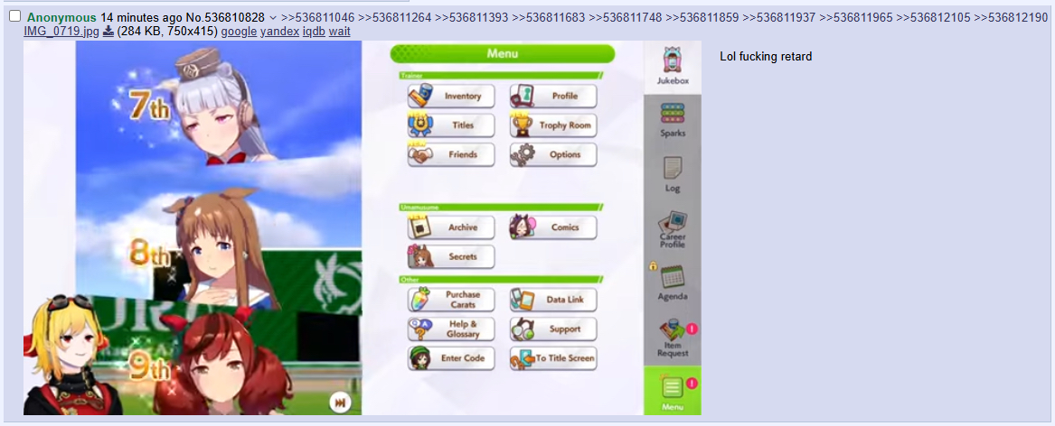Follow backlink >>536811937

click(778, 17)
